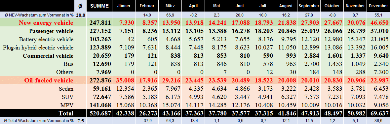Click New energy vehicle sum 247.811
This screenshot has width=390, height=124.
point(100,23)
